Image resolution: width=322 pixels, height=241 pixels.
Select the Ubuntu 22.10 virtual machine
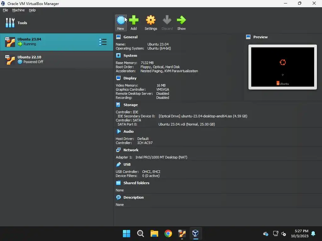pos(57,60)
